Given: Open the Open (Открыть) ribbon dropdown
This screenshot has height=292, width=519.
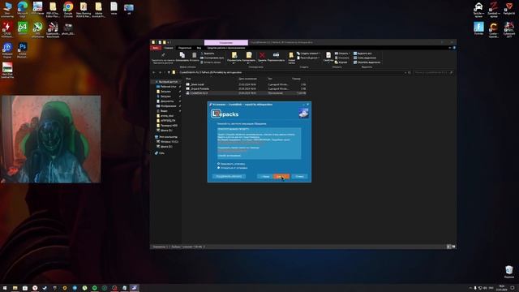Looking at the screenshot, I should pos(342,54).
